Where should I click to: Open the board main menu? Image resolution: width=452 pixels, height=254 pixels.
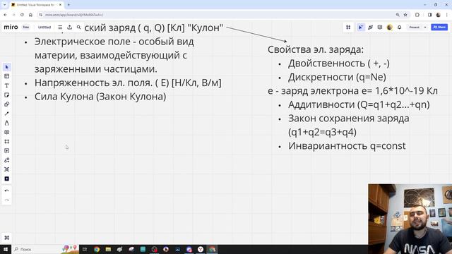pyautogui.click(x=60, y=27)
